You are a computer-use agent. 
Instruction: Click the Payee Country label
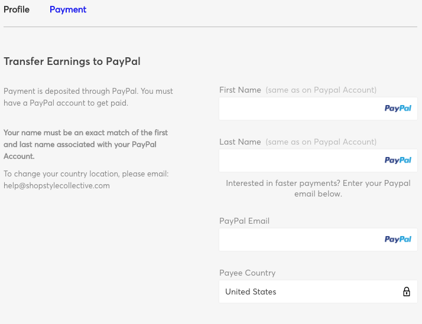(x=247, y=273)
